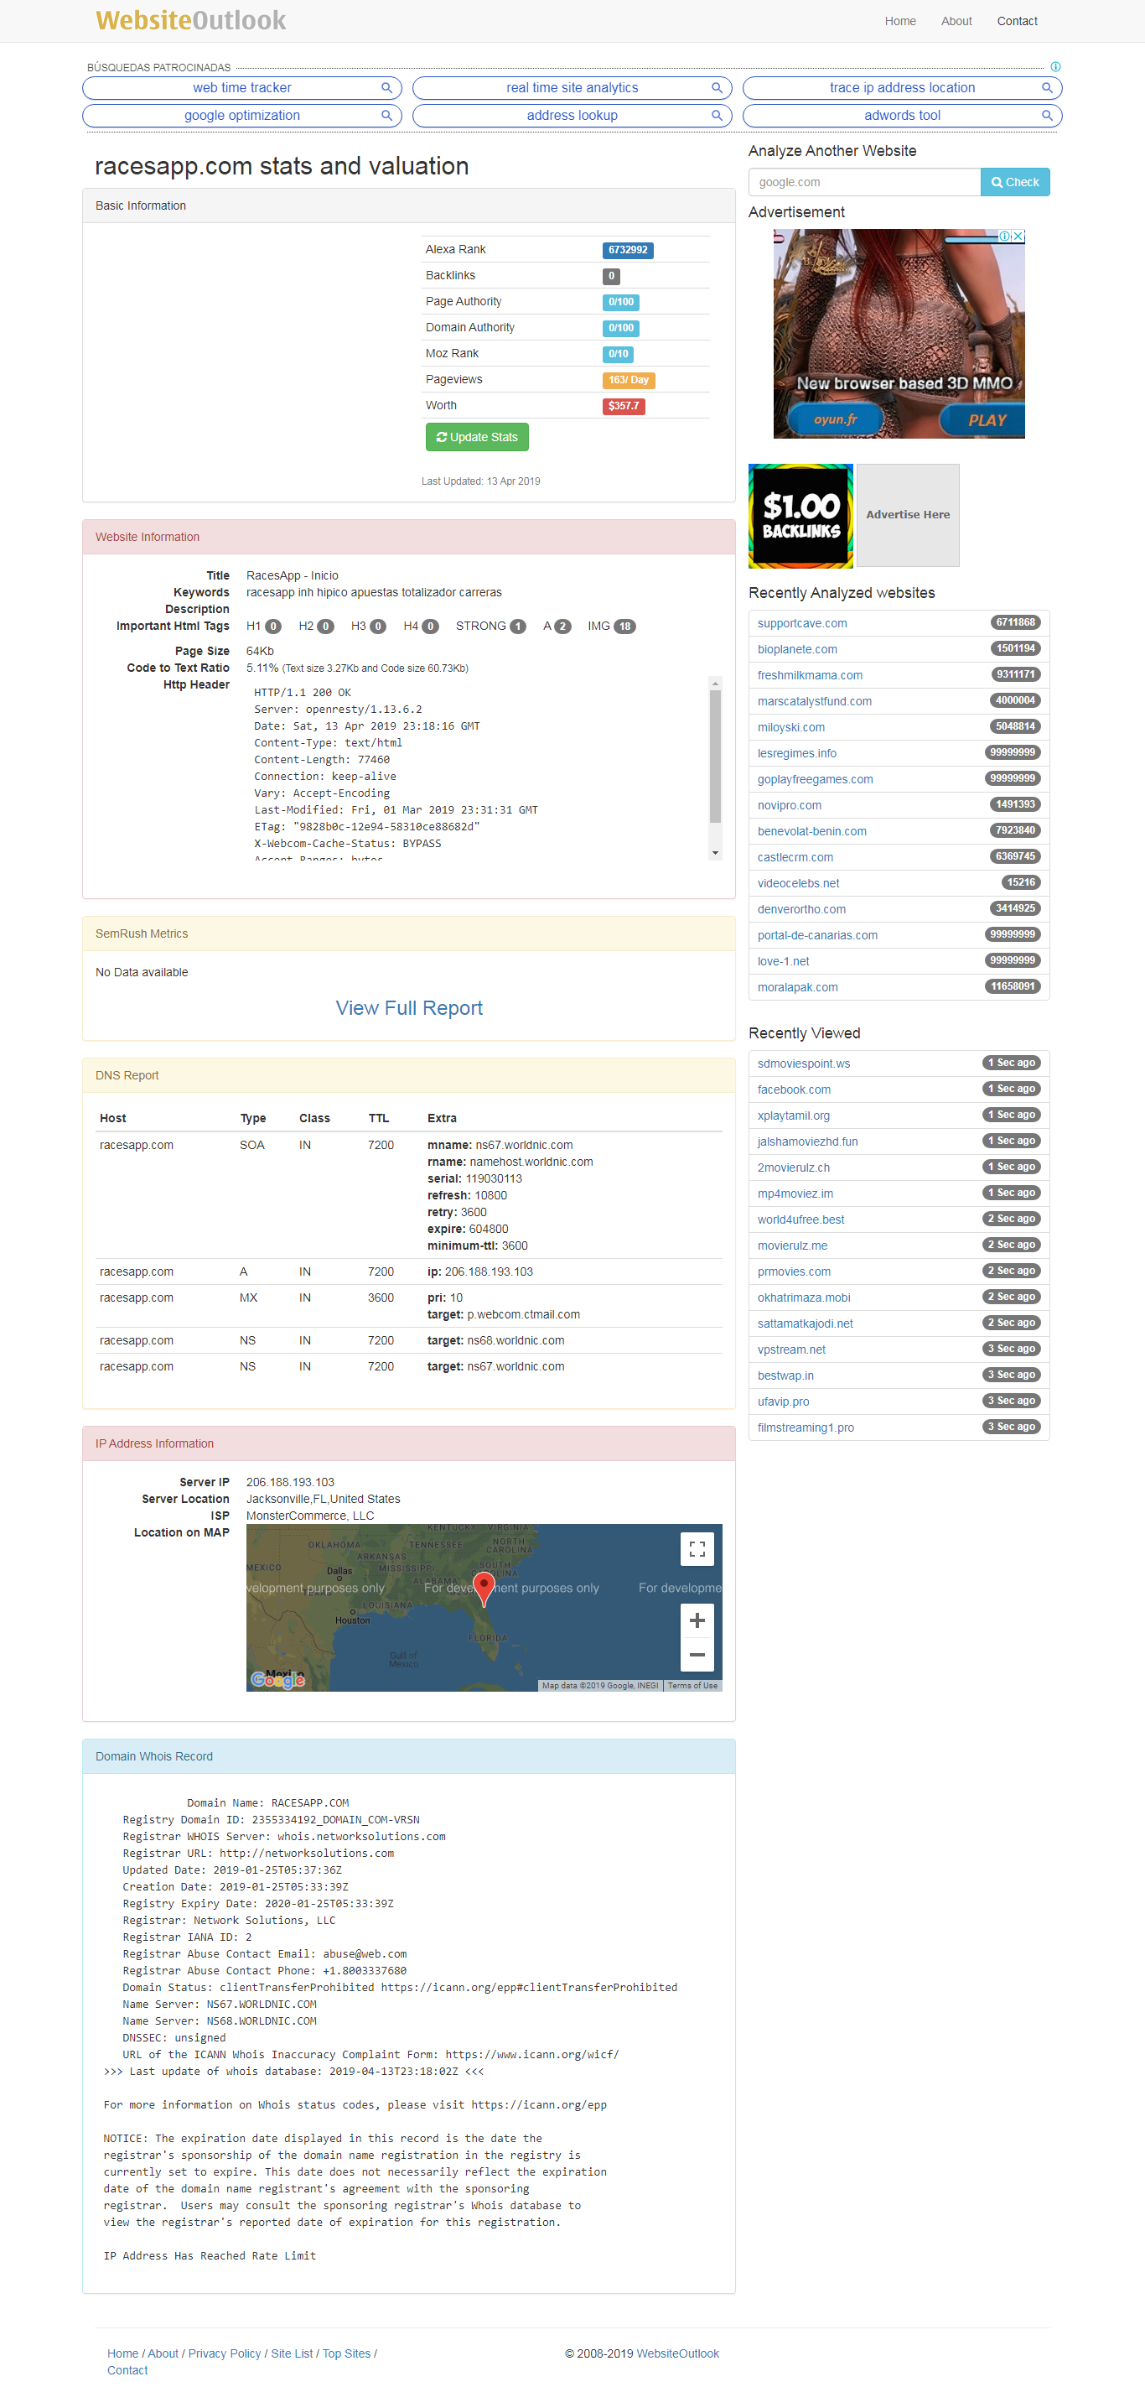The width and height of the screenshot is (1145, 2387).
Task: Open the WebsiteOutlook copyright link
Action: (x=677, y=2353)
